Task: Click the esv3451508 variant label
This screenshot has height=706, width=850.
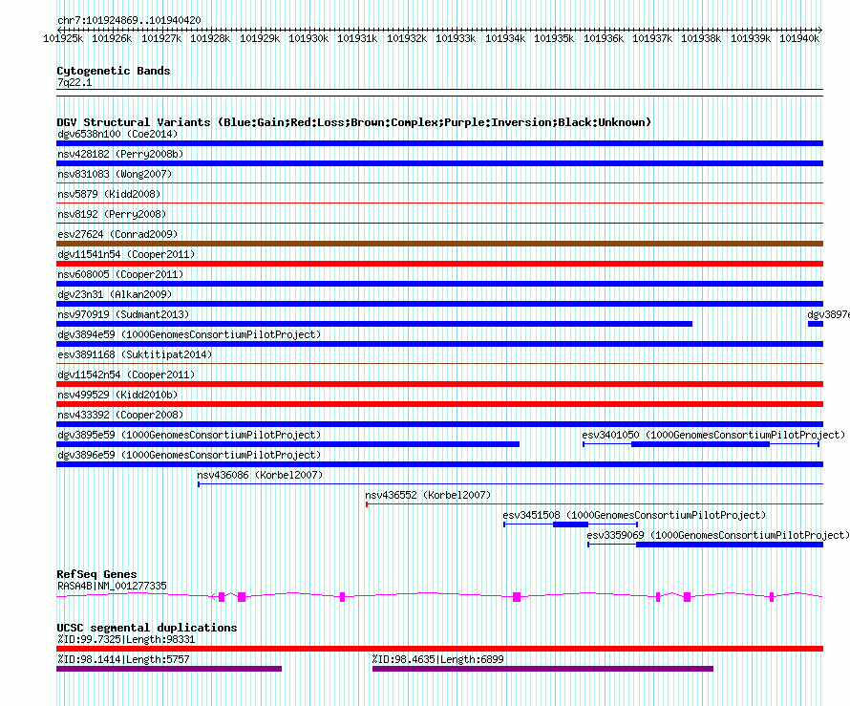Action: (x=634, y=515)
